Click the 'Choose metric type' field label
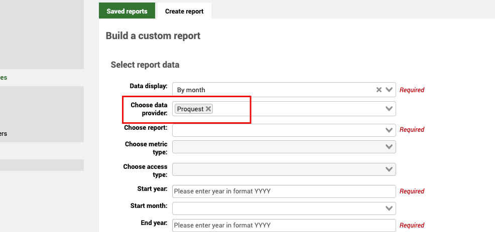Screen dimensions: 495x232 146,147
